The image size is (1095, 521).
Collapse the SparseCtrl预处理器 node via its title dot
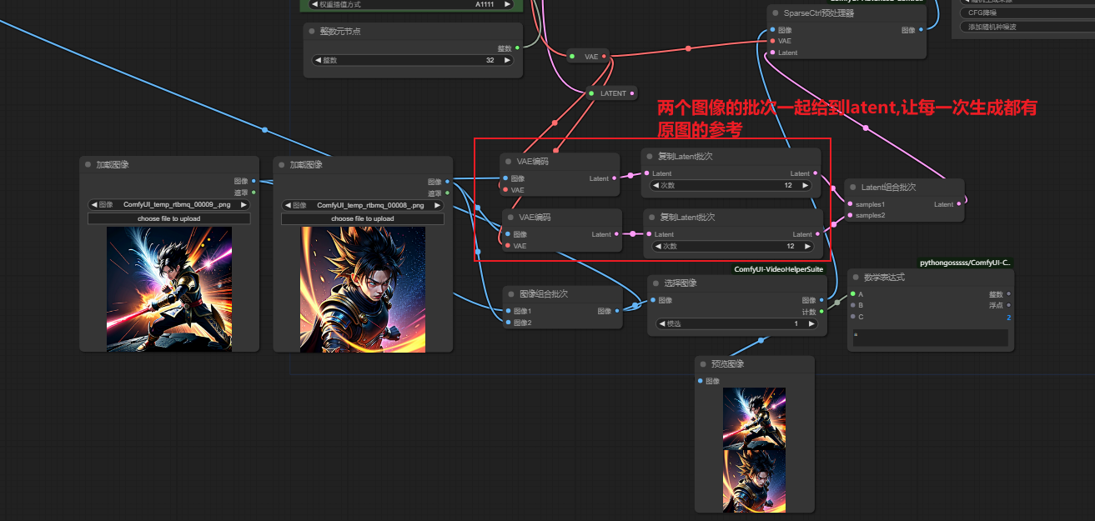(775, 13)
